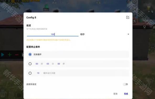
Task: Select the loop count radio option
Action: coord(30,73)
